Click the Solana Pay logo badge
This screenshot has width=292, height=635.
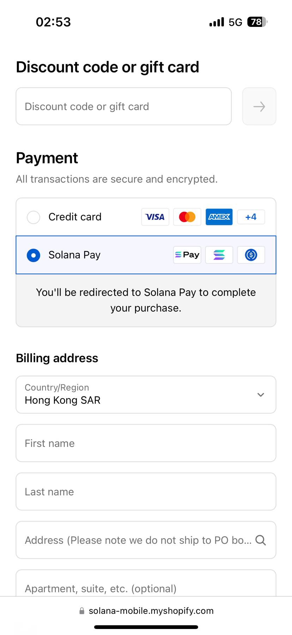click(x=187, y=255)
